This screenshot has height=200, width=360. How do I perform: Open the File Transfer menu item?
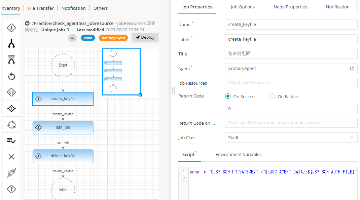point(40,8)
